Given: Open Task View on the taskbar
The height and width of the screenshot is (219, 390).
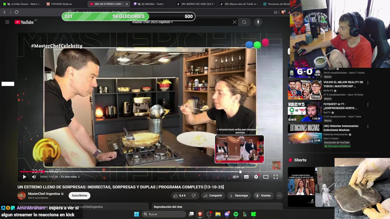Looking at the screenshot, I should (x=191, y=214).
